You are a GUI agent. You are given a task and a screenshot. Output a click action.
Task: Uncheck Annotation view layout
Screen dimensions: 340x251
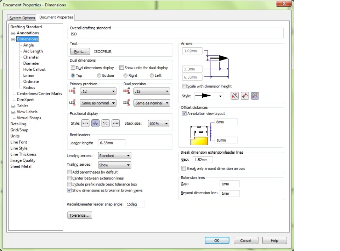[184, 114]
